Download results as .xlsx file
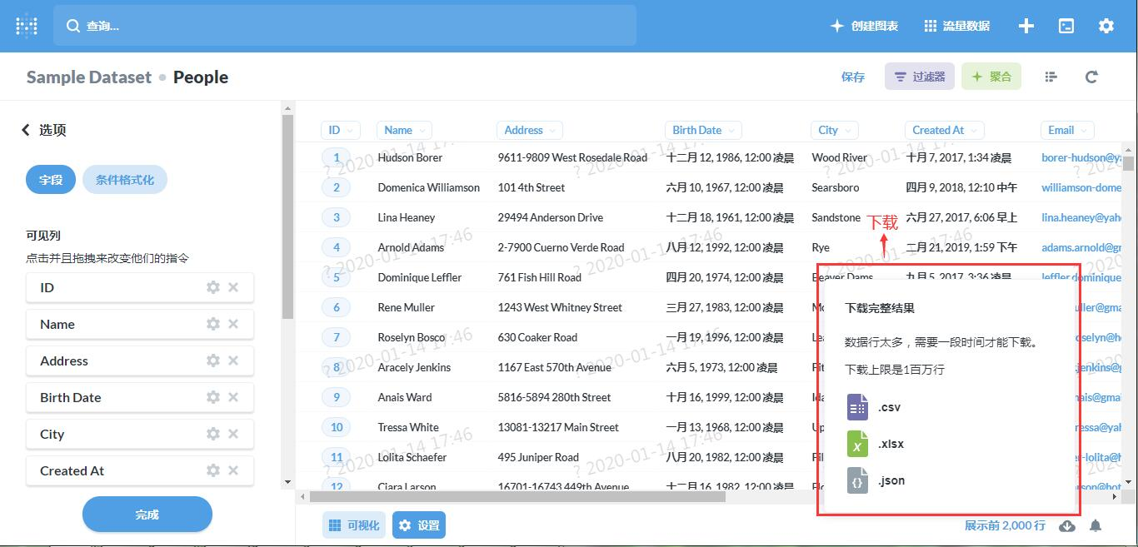1138x547 pixels. pyautogui.click(x=876, y=444)
